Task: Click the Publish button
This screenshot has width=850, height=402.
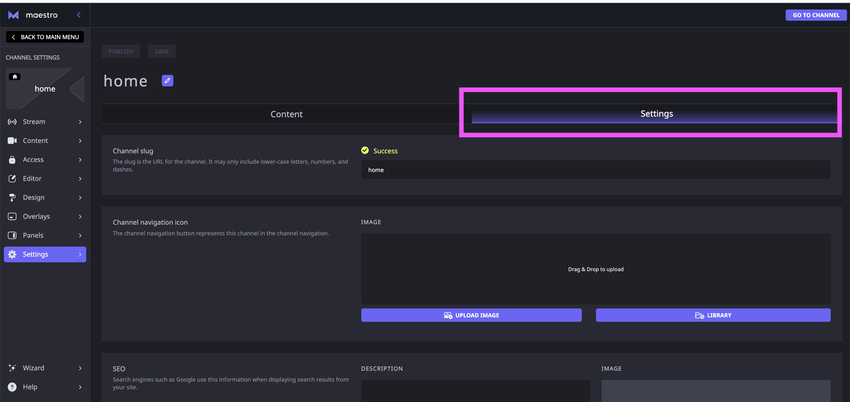Action: 121,52
